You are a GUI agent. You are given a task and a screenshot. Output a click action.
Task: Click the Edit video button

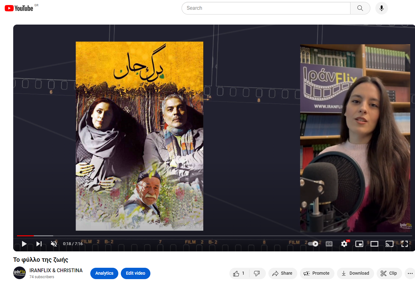point(136,273)
